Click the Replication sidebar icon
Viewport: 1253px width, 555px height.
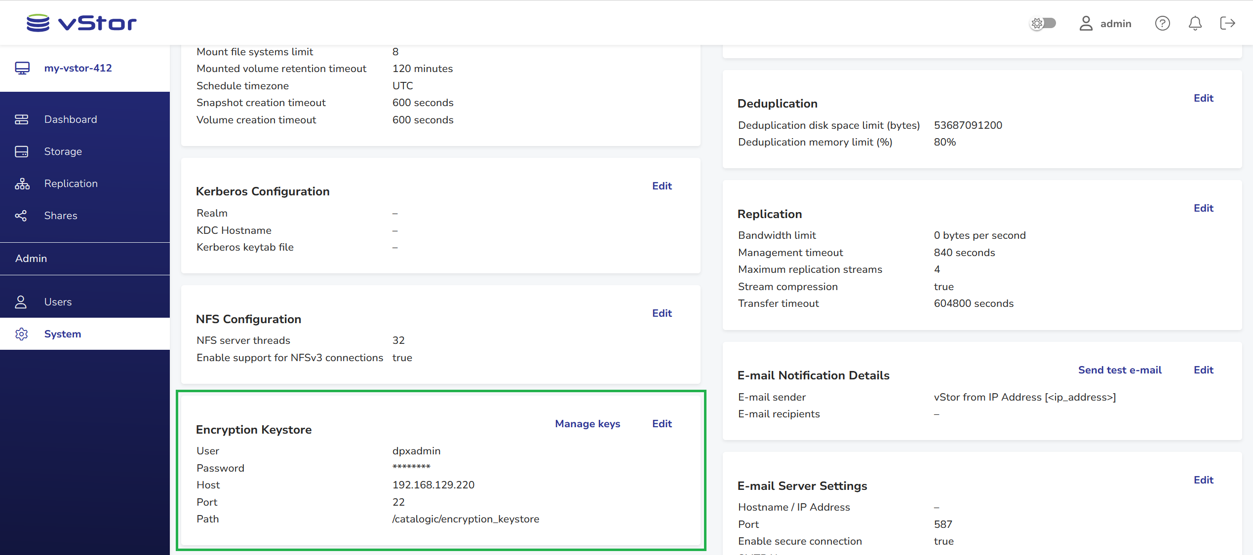point(22,184)
